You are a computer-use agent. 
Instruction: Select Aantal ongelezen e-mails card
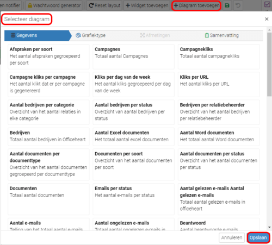133,224
